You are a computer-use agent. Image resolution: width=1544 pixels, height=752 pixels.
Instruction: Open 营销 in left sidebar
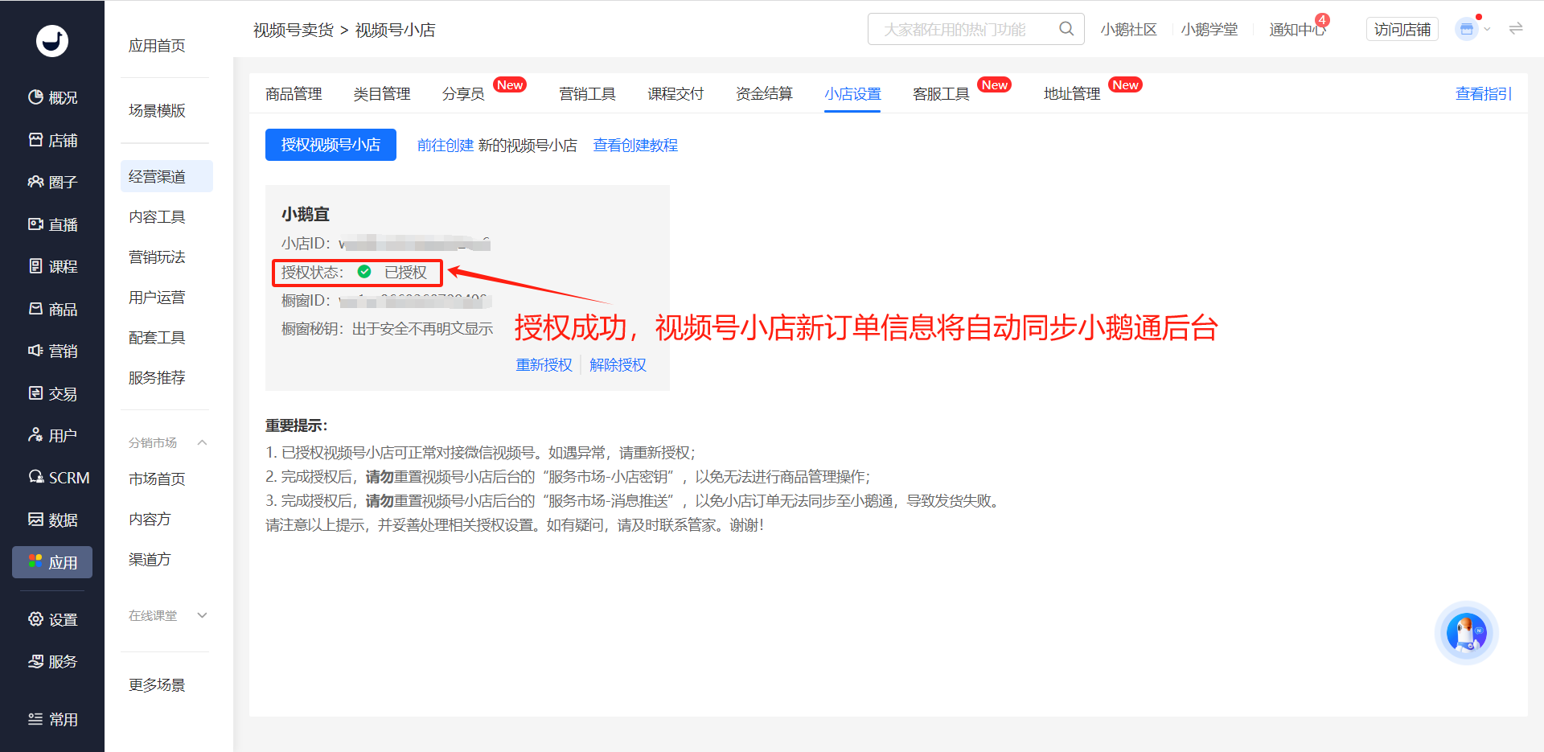[x=52, y=351]
